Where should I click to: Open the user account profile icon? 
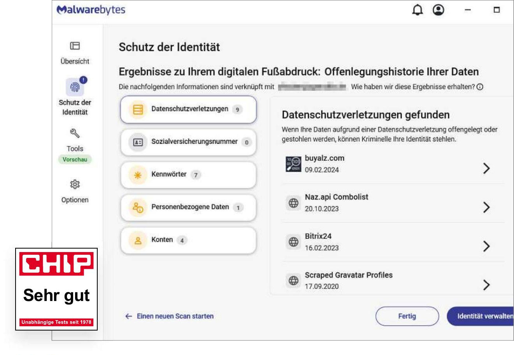pos(439,10)
